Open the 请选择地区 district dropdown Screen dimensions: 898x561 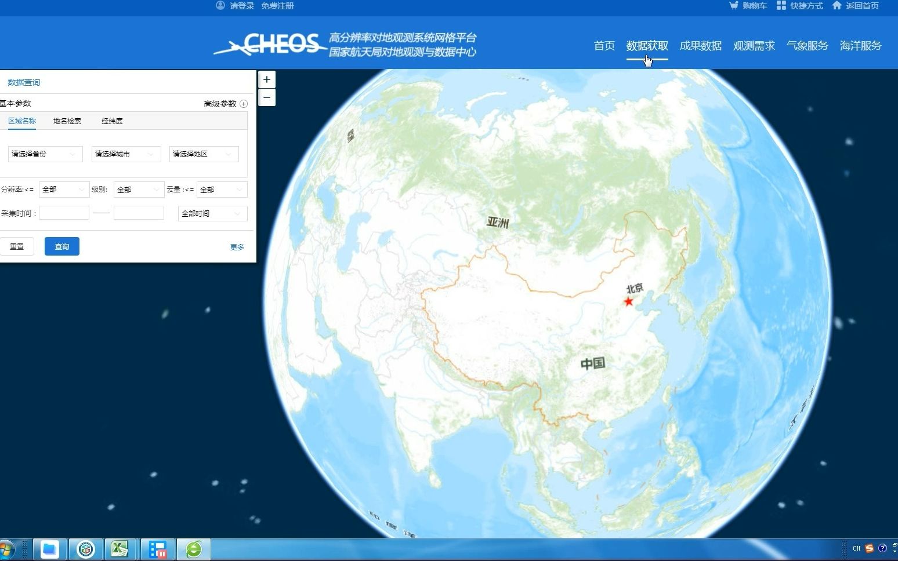(x=204, y=154)
